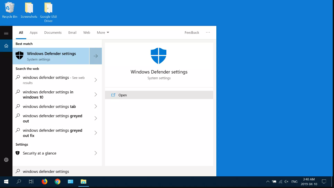Image resolution: width=334 pixels, height=188 pixels.
Task: Open the network Wi-Fi tray icon
Action: (x=281, y=182)
